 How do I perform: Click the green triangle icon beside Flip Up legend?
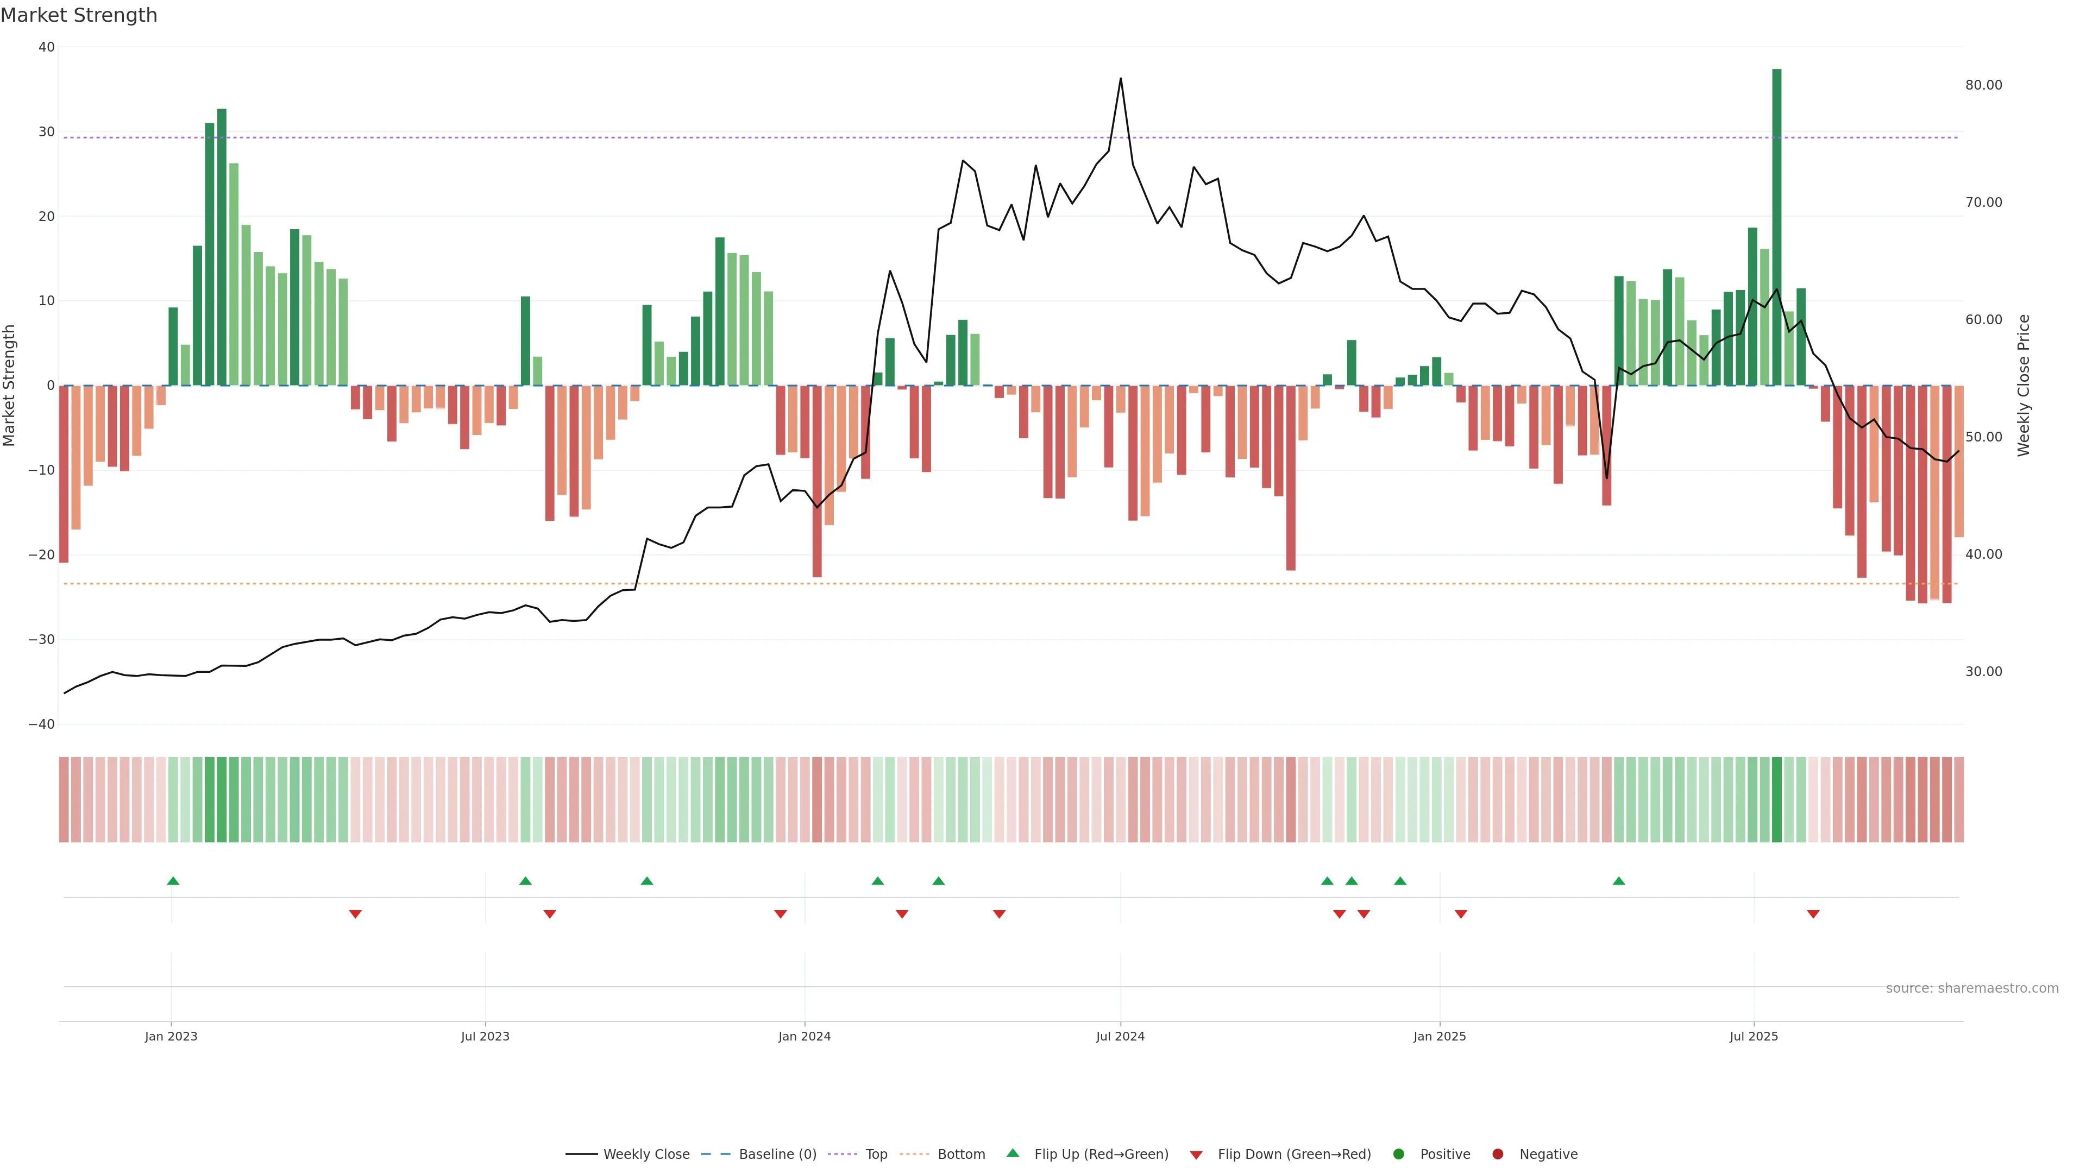pyautogui.click(x=1012, y=1153)
